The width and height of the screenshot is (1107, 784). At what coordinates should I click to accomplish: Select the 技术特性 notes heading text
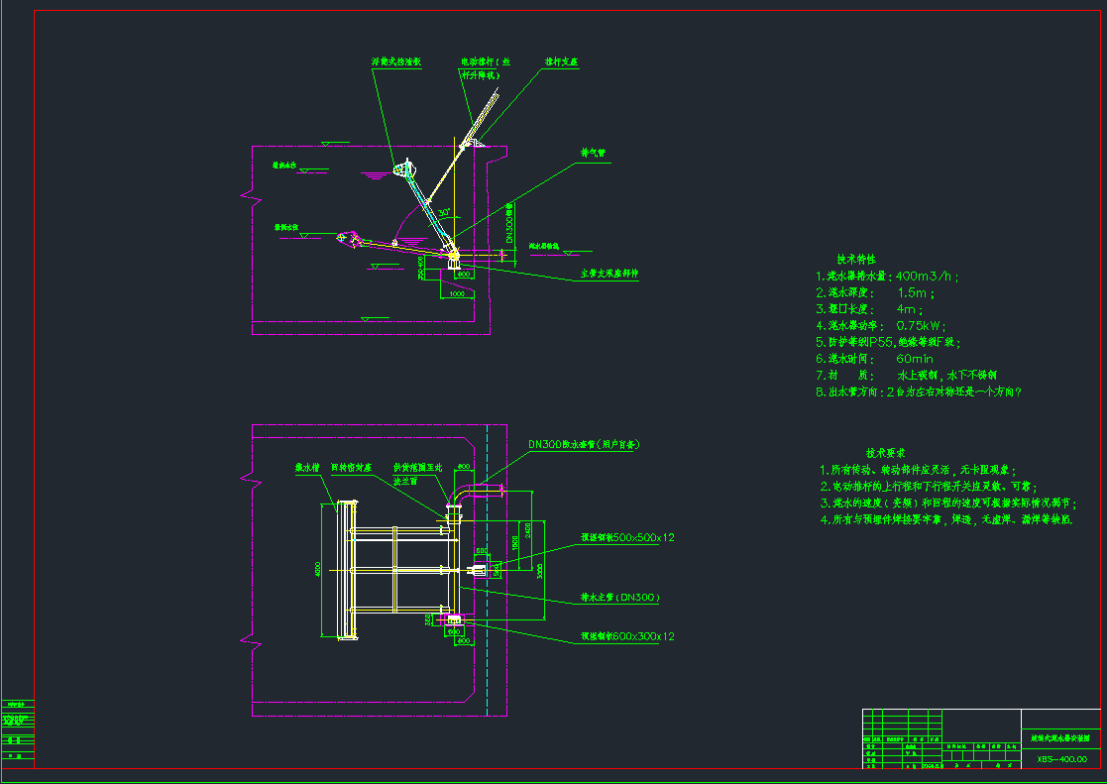[x=856, y=260]
